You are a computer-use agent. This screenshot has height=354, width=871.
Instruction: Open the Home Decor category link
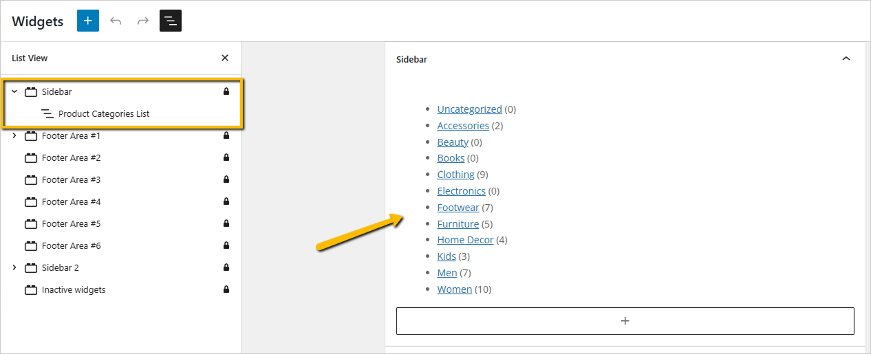(465, 240)
